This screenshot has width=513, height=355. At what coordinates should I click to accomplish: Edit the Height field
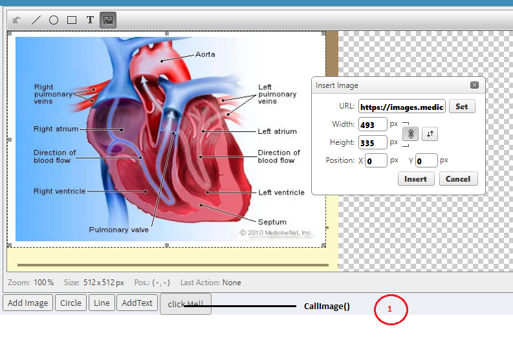click(x=373, y=142)
